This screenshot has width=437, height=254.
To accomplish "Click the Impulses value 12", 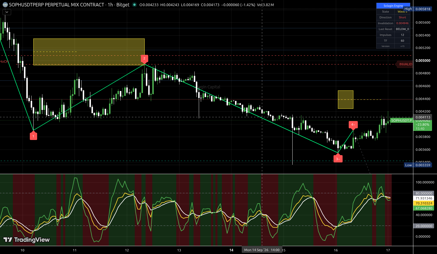I will click(402, 35).
